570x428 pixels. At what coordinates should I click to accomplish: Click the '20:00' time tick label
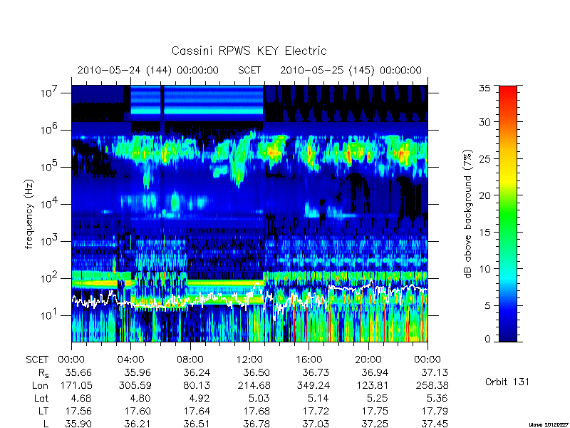click(368, 360)
